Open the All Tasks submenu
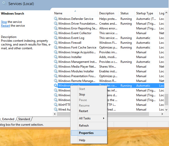The image size is (169, 146). [89, 118]
